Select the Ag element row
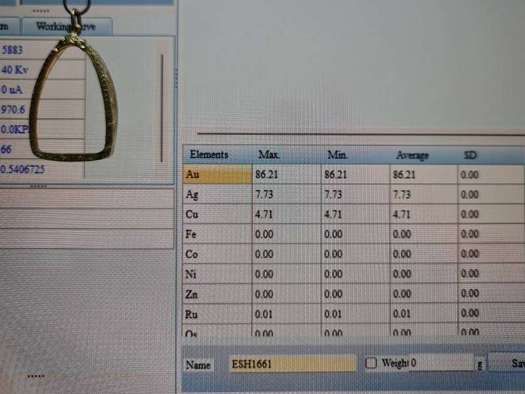This screenshot has width=525, height=394. [217, 195]
